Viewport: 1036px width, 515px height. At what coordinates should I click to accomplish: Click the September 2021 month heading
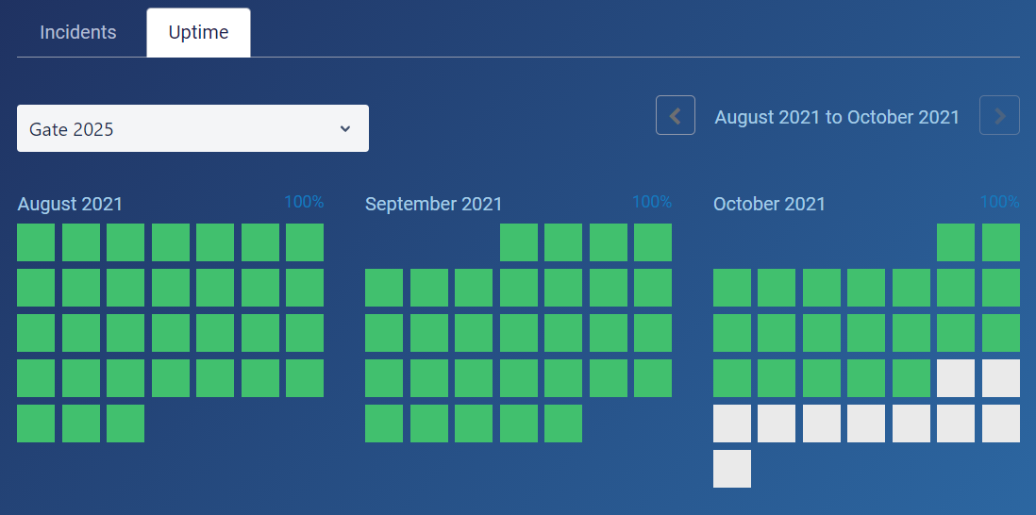[433, 204]
